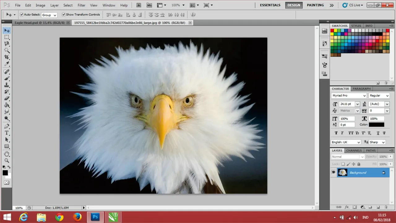Toggle Show Transform Controls checkbox
The image size is (396, 223).
63,15
